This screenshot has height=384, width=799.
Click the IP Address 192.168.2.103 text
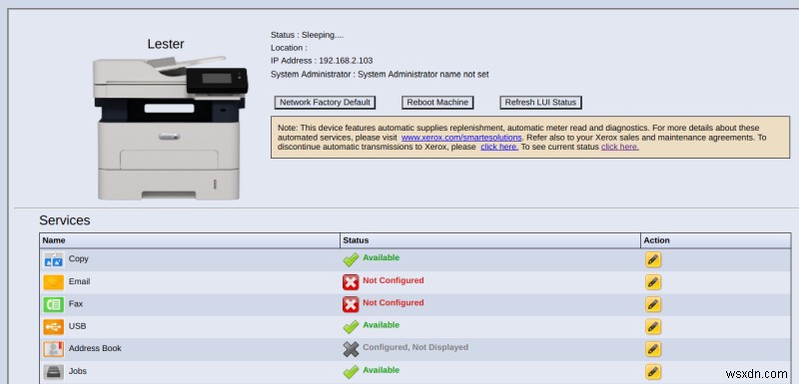click(322, 61)
